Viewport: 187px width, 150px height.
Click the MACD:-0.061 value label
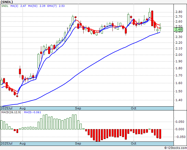pos(32,112)
